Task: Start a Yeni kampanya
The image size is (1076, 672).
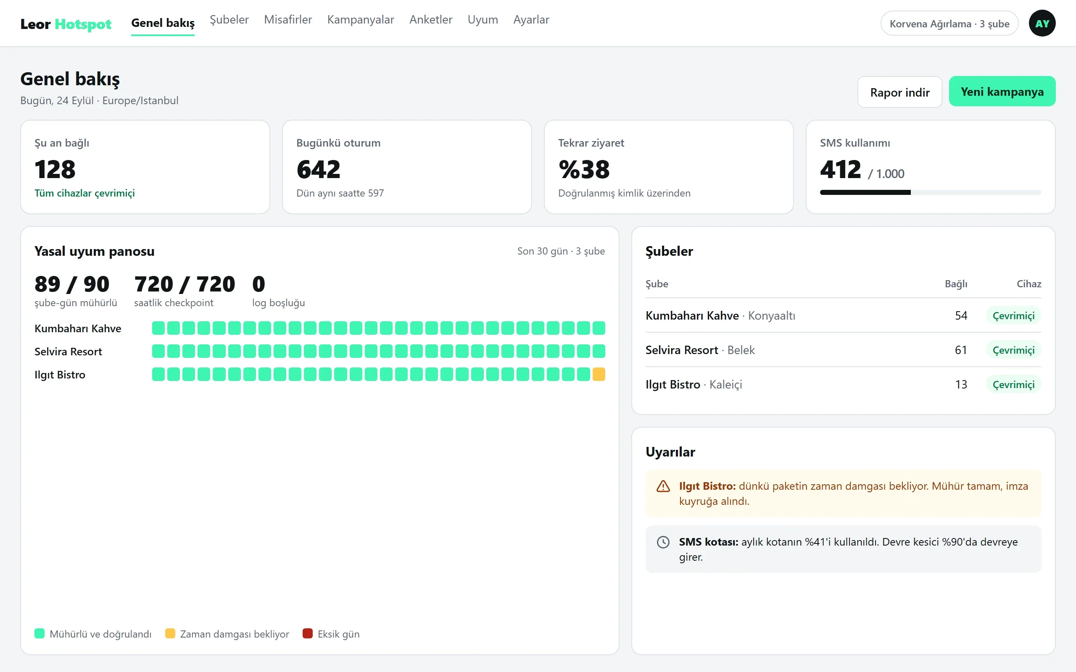Action: [1002, 92]
